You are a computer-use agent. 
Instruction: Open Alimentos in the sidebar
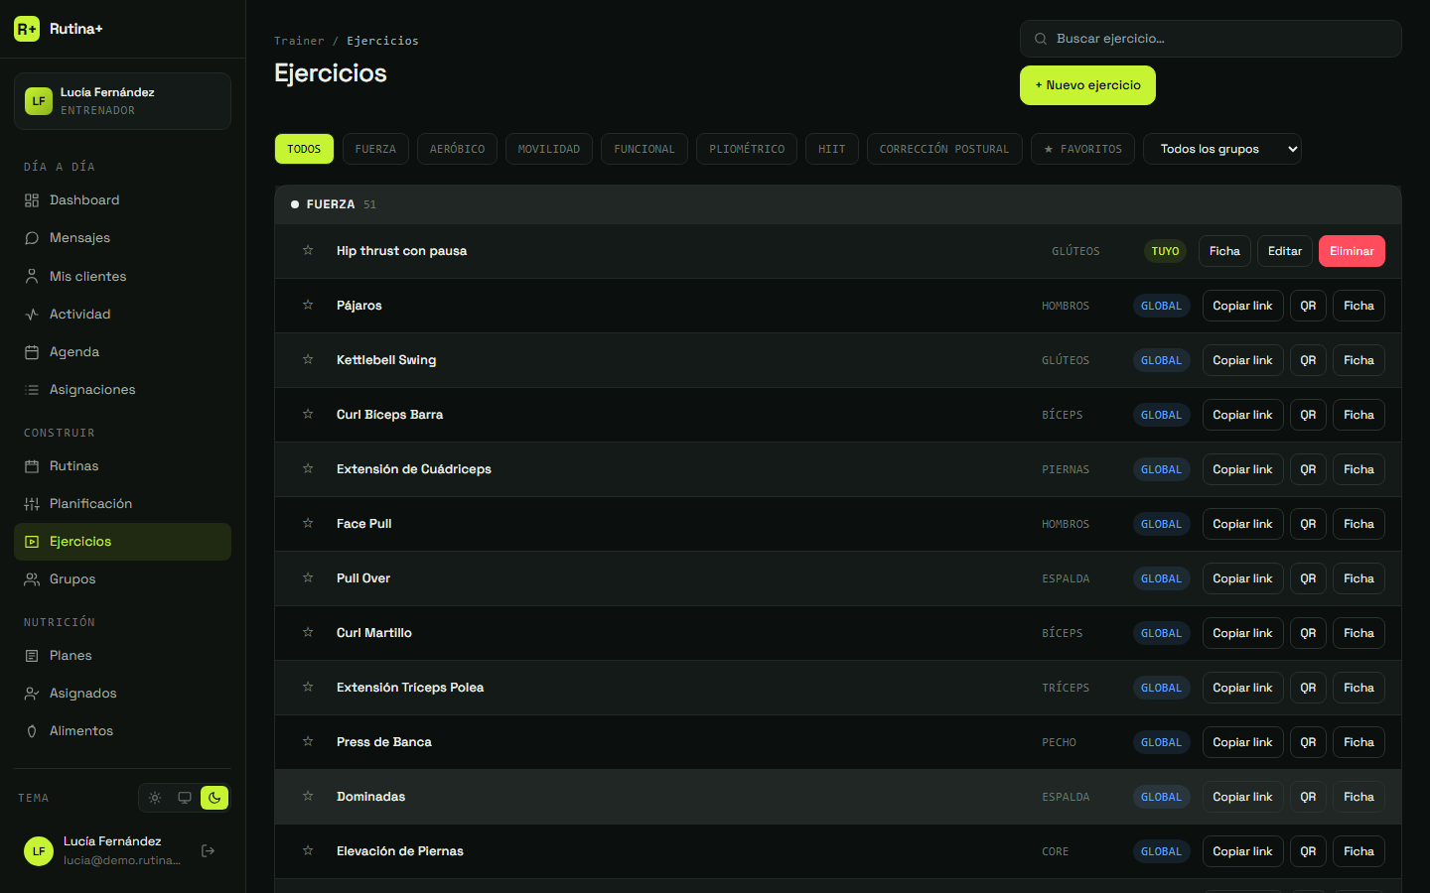click(122, 731)
